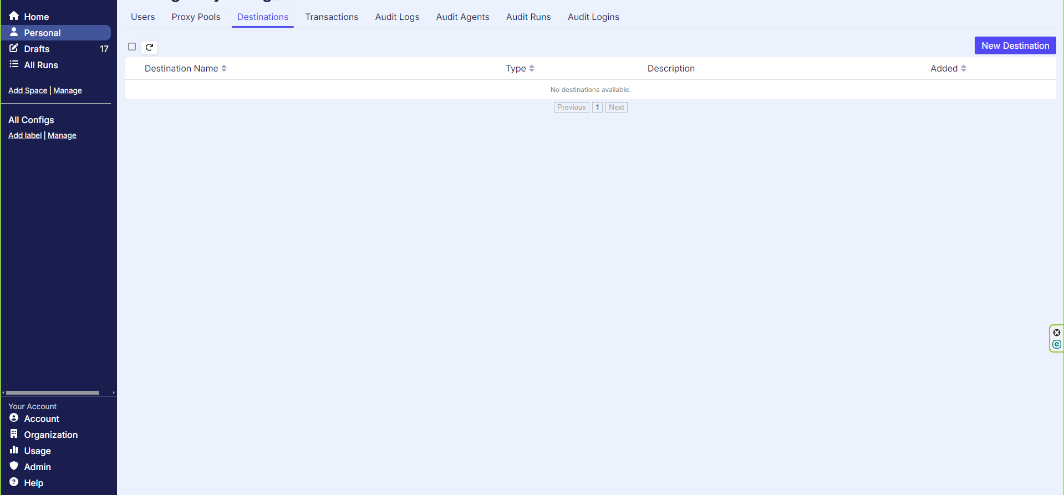The image size is (1064, 495).
Task: Click the refresh icon above the table
Action: 149,47
